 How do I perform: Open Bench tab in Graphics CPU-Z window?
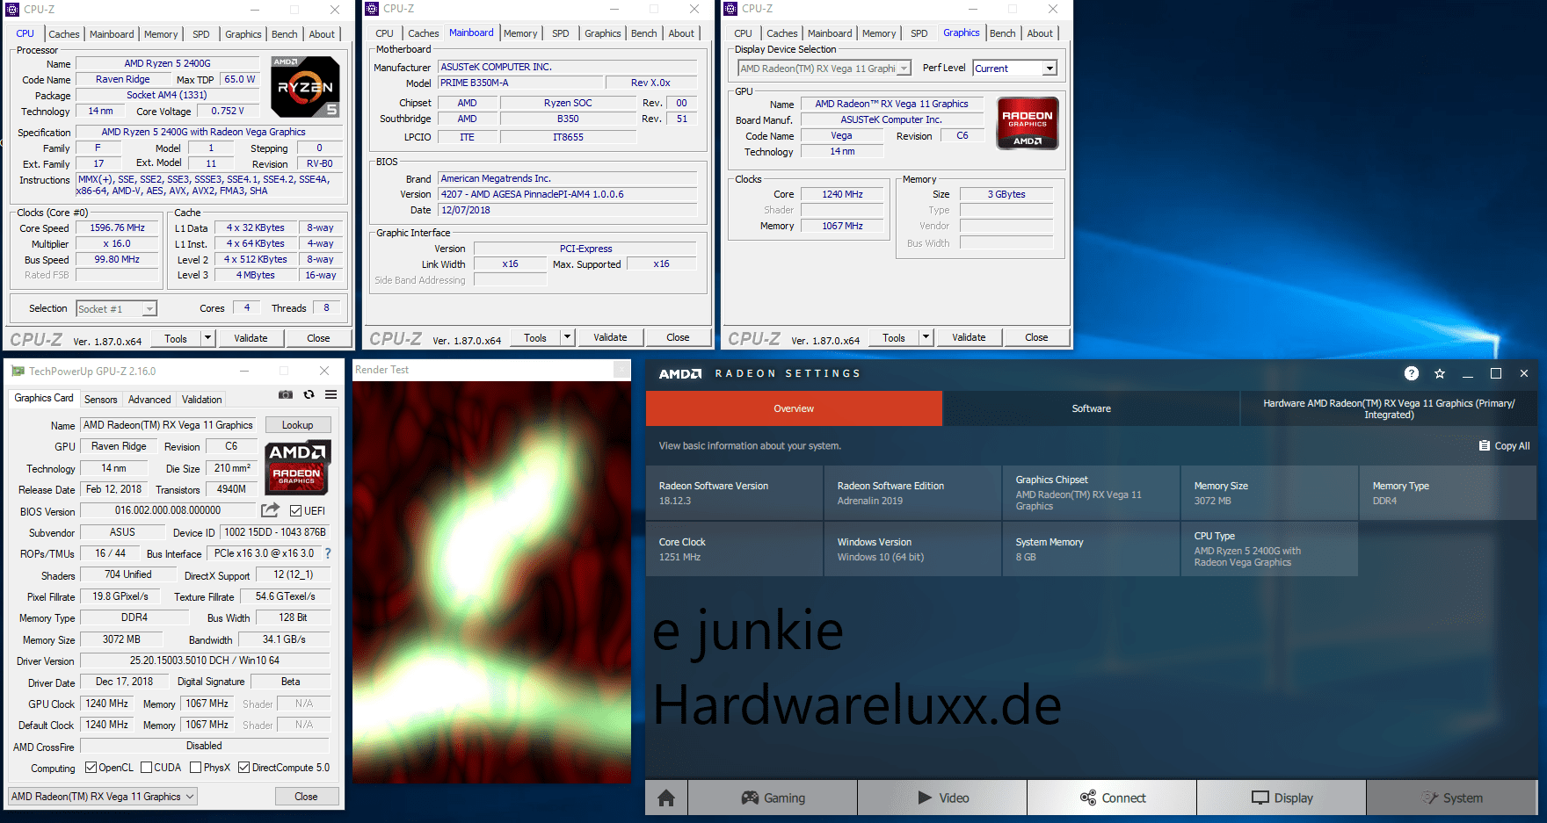pos(1003,33)
